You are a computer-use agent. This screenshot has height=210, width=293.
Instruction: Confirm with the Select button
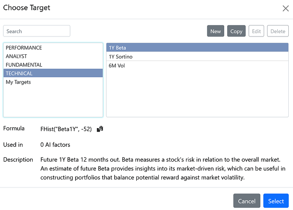(x=276, y=201)
